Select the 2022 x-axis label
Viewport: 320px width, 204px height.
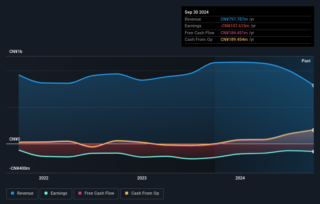[44, 178]
